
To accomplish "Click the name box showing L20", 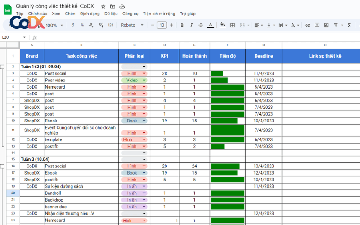I will click(14, 37).
